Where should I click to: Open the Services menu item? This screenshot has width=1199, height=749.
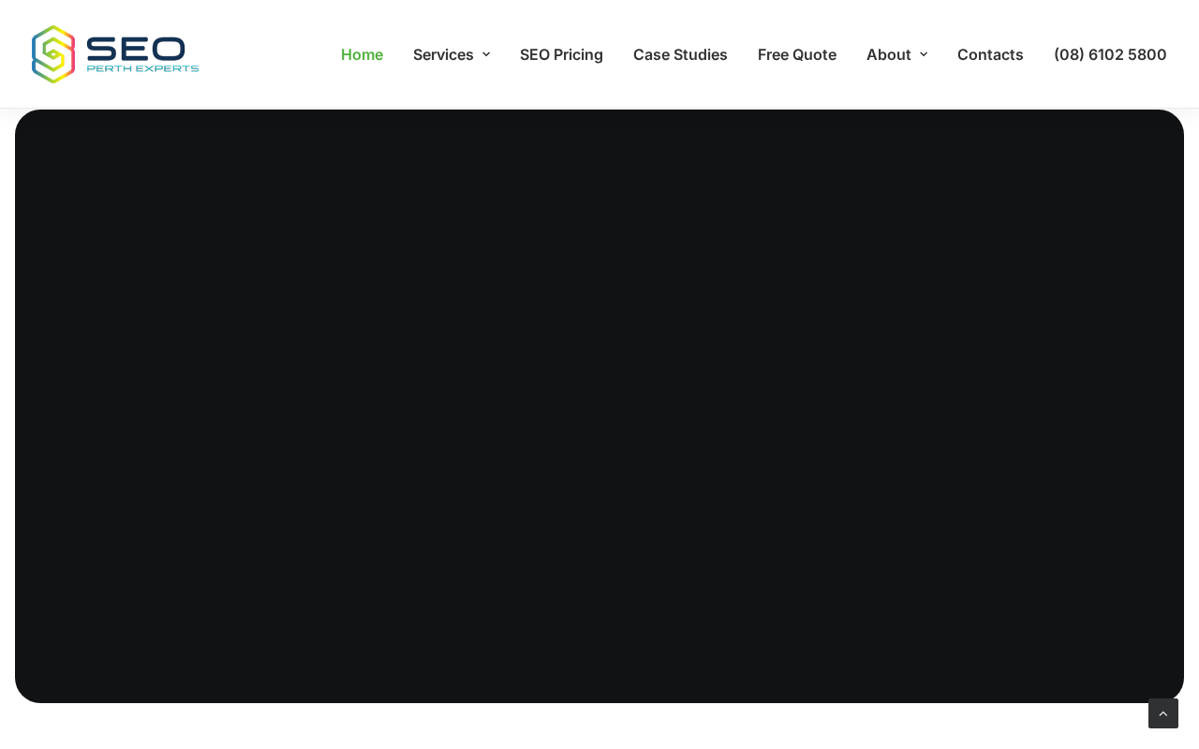pyautogui.click(x=443, y=54)
